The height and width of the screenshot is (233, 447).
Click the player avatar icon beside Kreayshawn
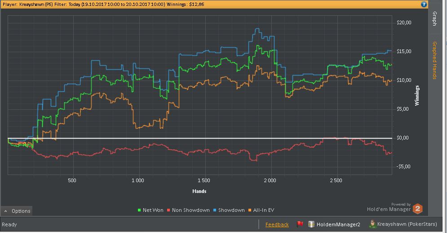(x=372, y=224)
